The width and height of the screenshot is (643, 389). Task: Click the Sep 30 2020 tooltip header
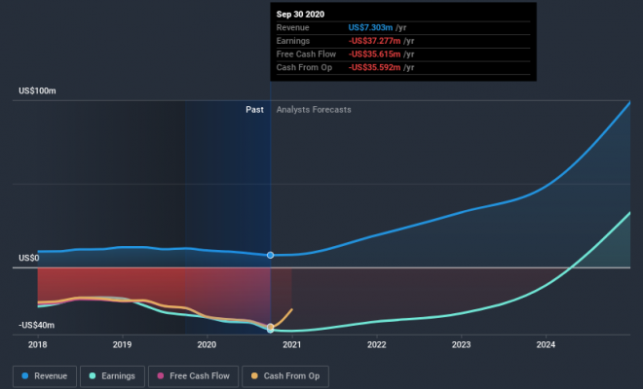point(302,15)
